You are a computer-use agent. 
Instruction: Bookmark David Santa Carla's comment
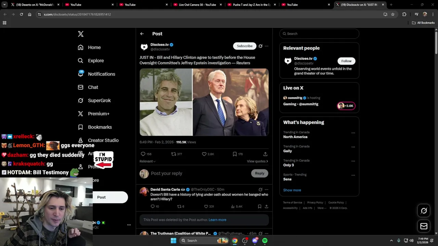pos(260,206)
